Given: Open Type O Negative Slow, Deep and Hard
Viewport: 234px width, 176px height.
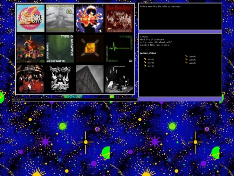Looking at the screenshot, I should [x=60, y=49].
